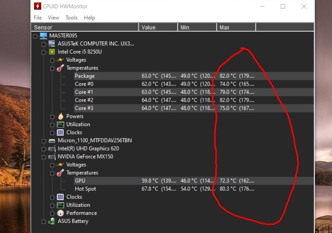The image size is (332, 233).
Task: Click the Min column header
Action: click(x=197, y=28)
